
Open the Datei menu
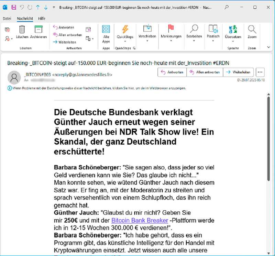7,19
